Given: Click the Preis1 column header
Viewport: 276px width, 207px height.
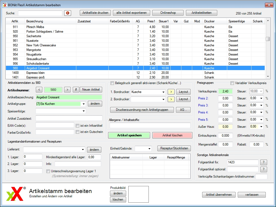Looking at the screenshot, I should (150, 21).
